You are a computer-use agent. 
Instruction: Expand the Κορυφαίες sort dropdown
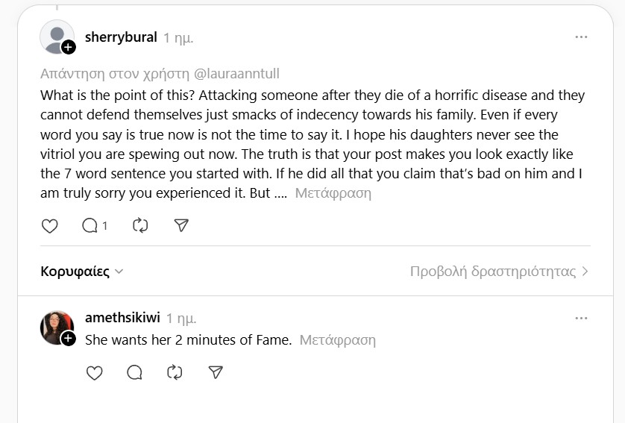click(x=82, y=272)
